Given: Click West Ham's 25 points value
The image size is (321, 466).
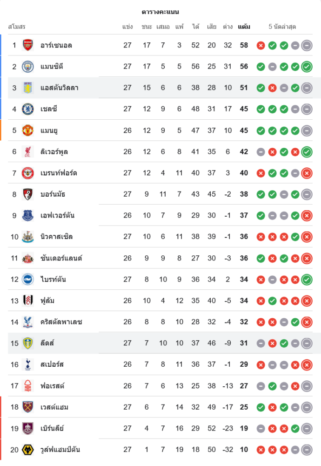Looking at the screenshot, I should tap(244, 407).
